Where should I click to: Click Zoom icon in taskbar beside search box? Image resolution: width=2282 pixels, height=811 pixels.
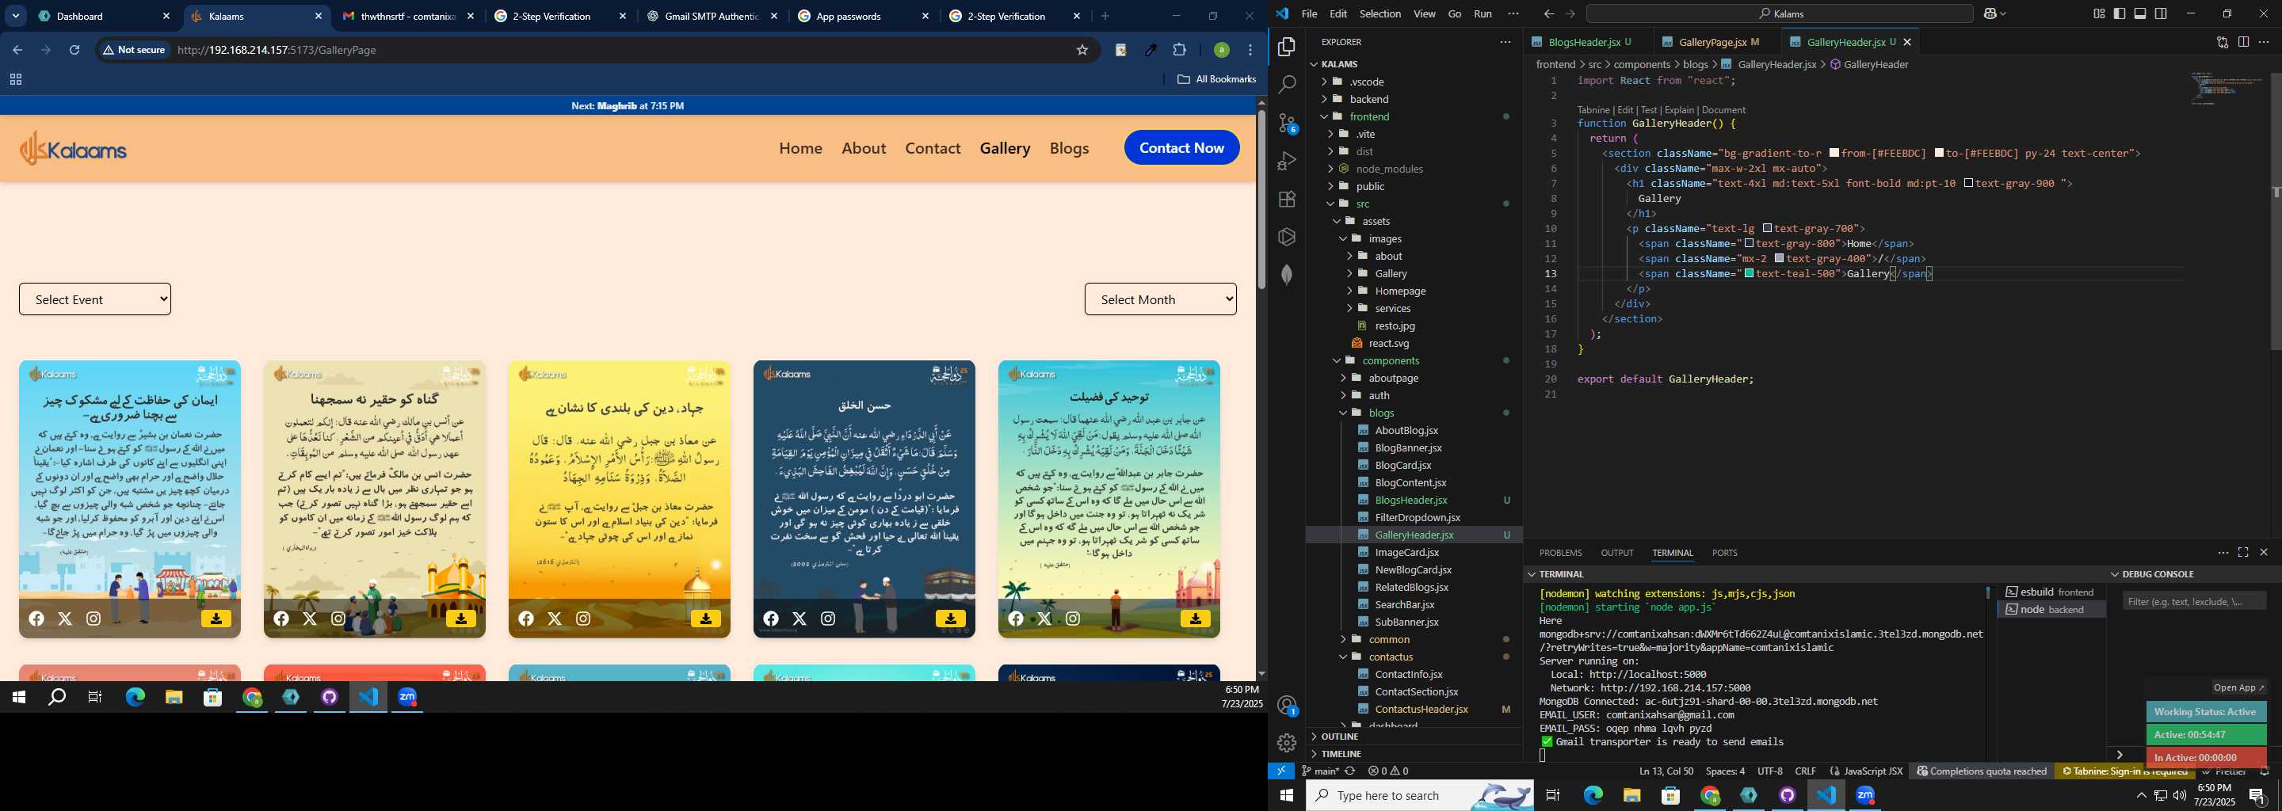[1866, 795]
